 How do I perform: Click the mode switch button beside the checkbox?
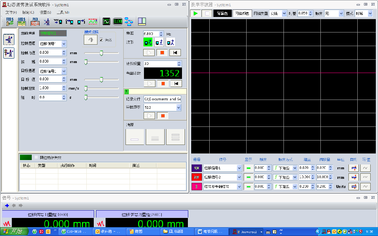pos(91,40)
